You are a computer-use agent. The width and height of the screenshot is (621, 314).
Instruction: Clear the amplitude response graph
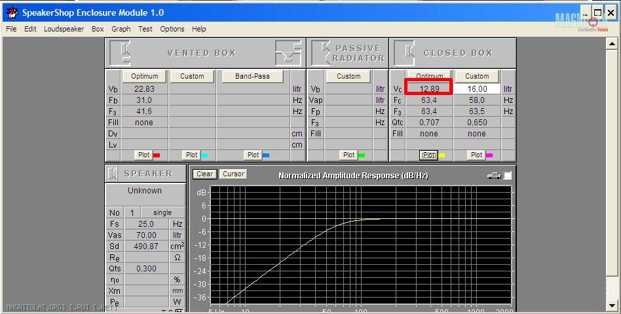204,174
